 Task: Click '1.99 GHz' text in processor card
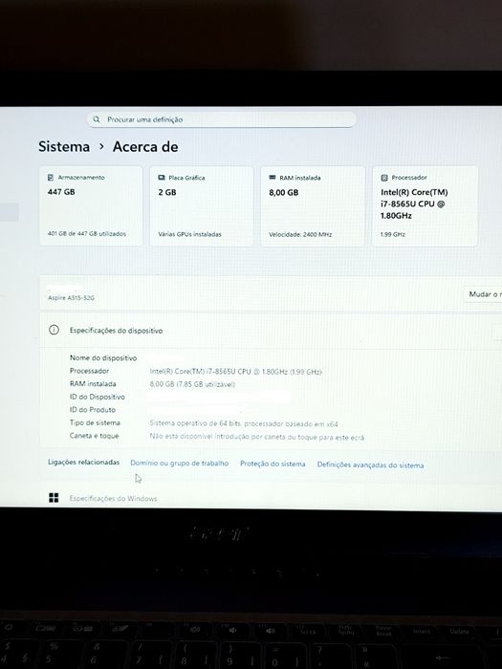pyautogui.click(x=393, y=234)
